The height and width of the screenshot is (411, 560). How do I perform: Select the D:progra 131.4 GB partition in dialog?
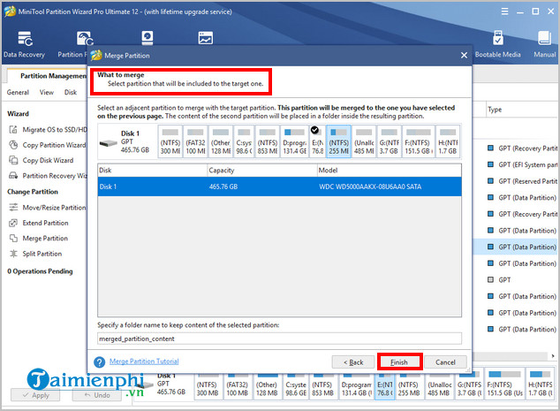coord(295,142)
